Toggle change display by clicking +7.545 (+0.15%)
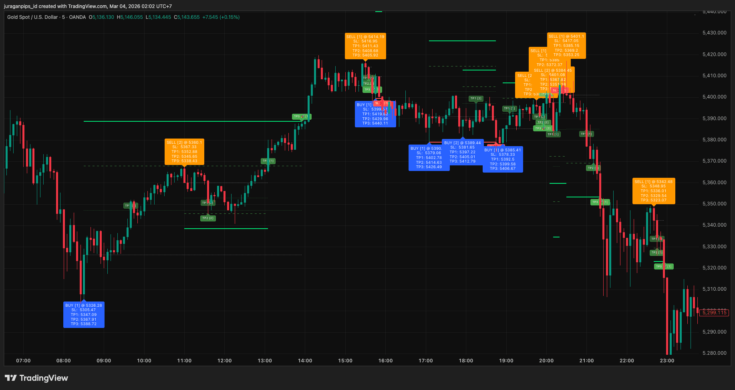The image size is (735, 390). pos(220,17)
